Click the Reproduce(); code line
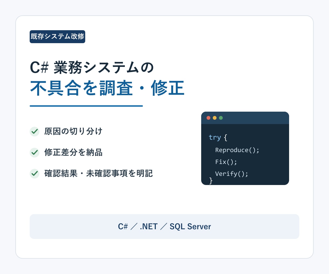Screen dimensions: 329x274 [237, 150]
